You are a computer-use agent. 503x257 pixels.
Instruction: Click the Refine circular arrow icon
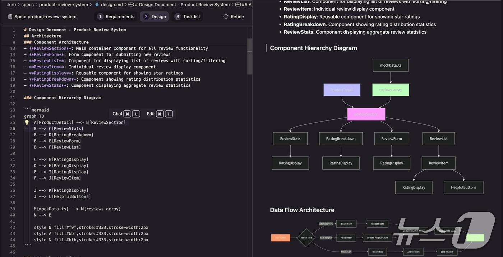[x=226, y=16]
